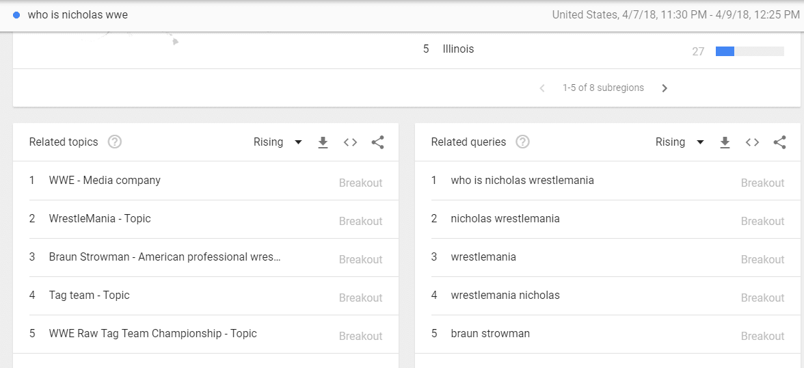Click the Illinois interest bar
The image size is (804, 368).
[749, 51]
